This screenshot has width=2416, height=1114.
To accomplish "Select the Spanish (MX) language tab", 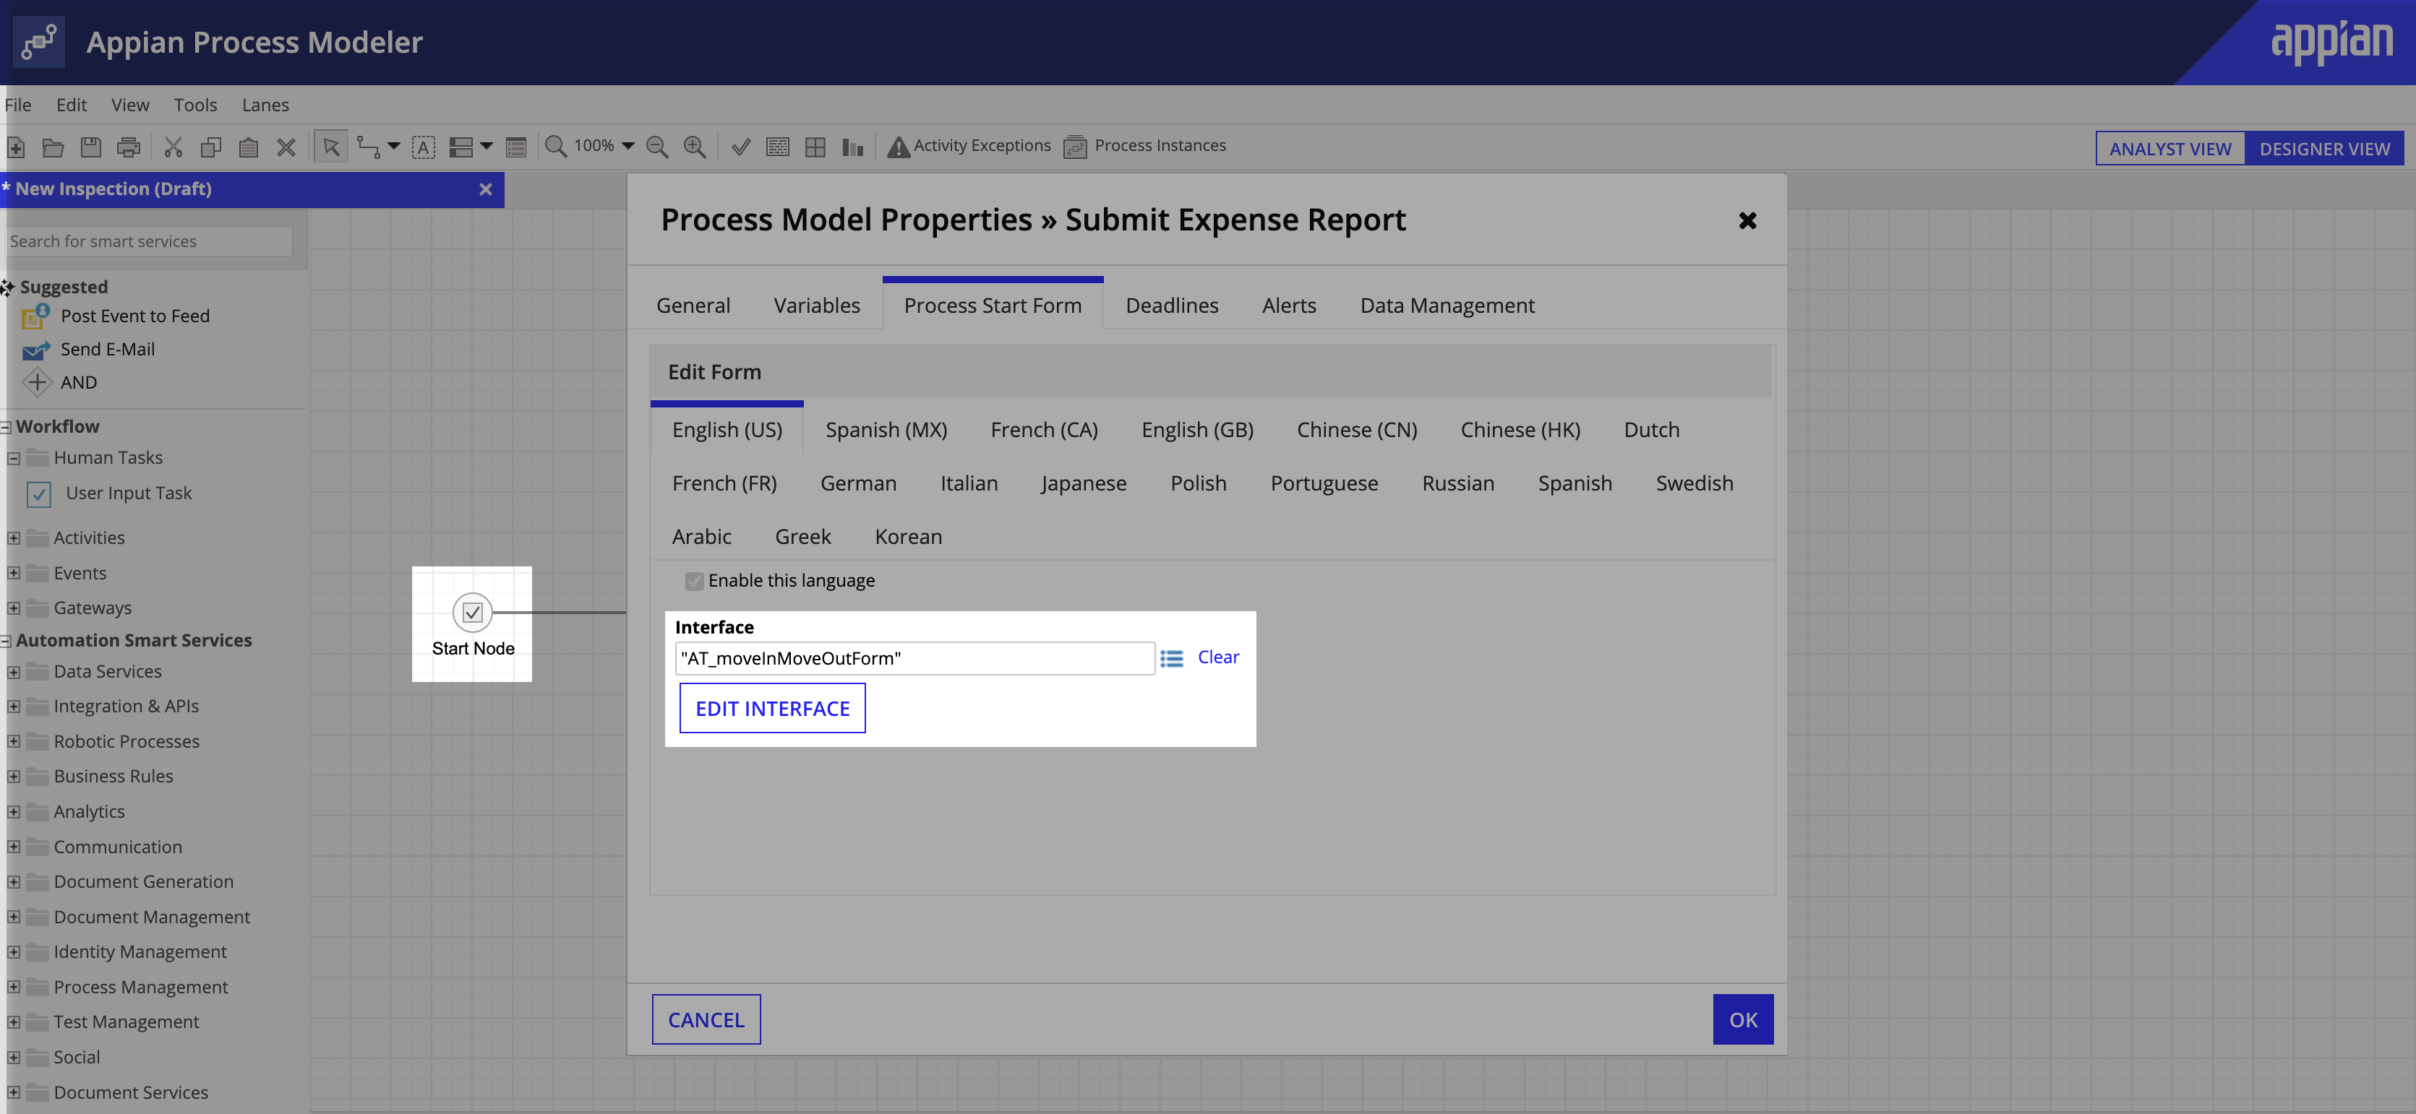I will [886, 430].
